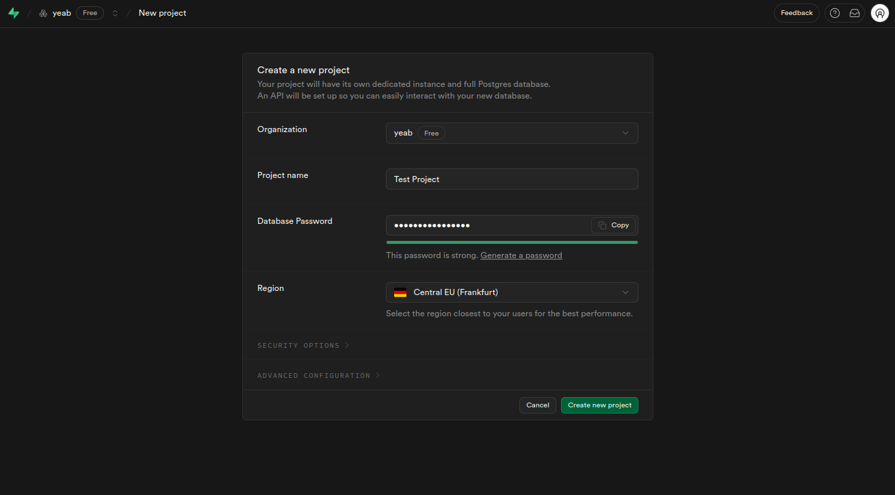
Task: Open the Organization dropdown
Action: [512, 133]
